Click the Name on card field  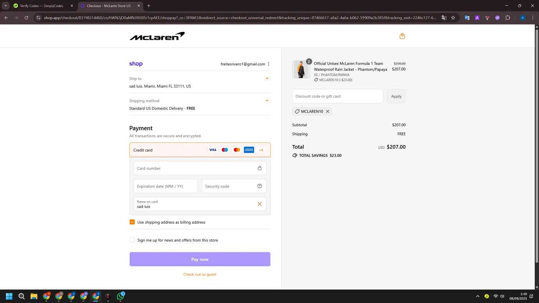coord(200,204)
